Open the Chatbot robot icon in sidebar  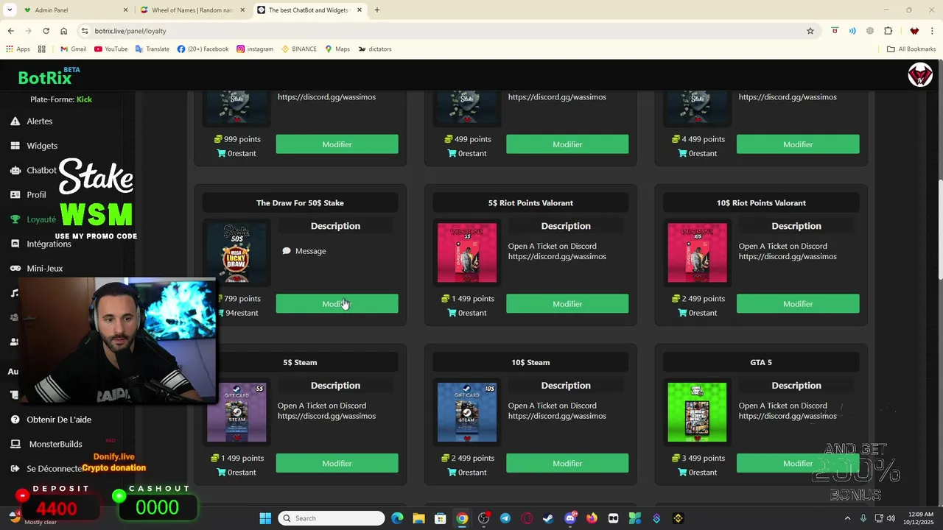(x=15, y=170)
